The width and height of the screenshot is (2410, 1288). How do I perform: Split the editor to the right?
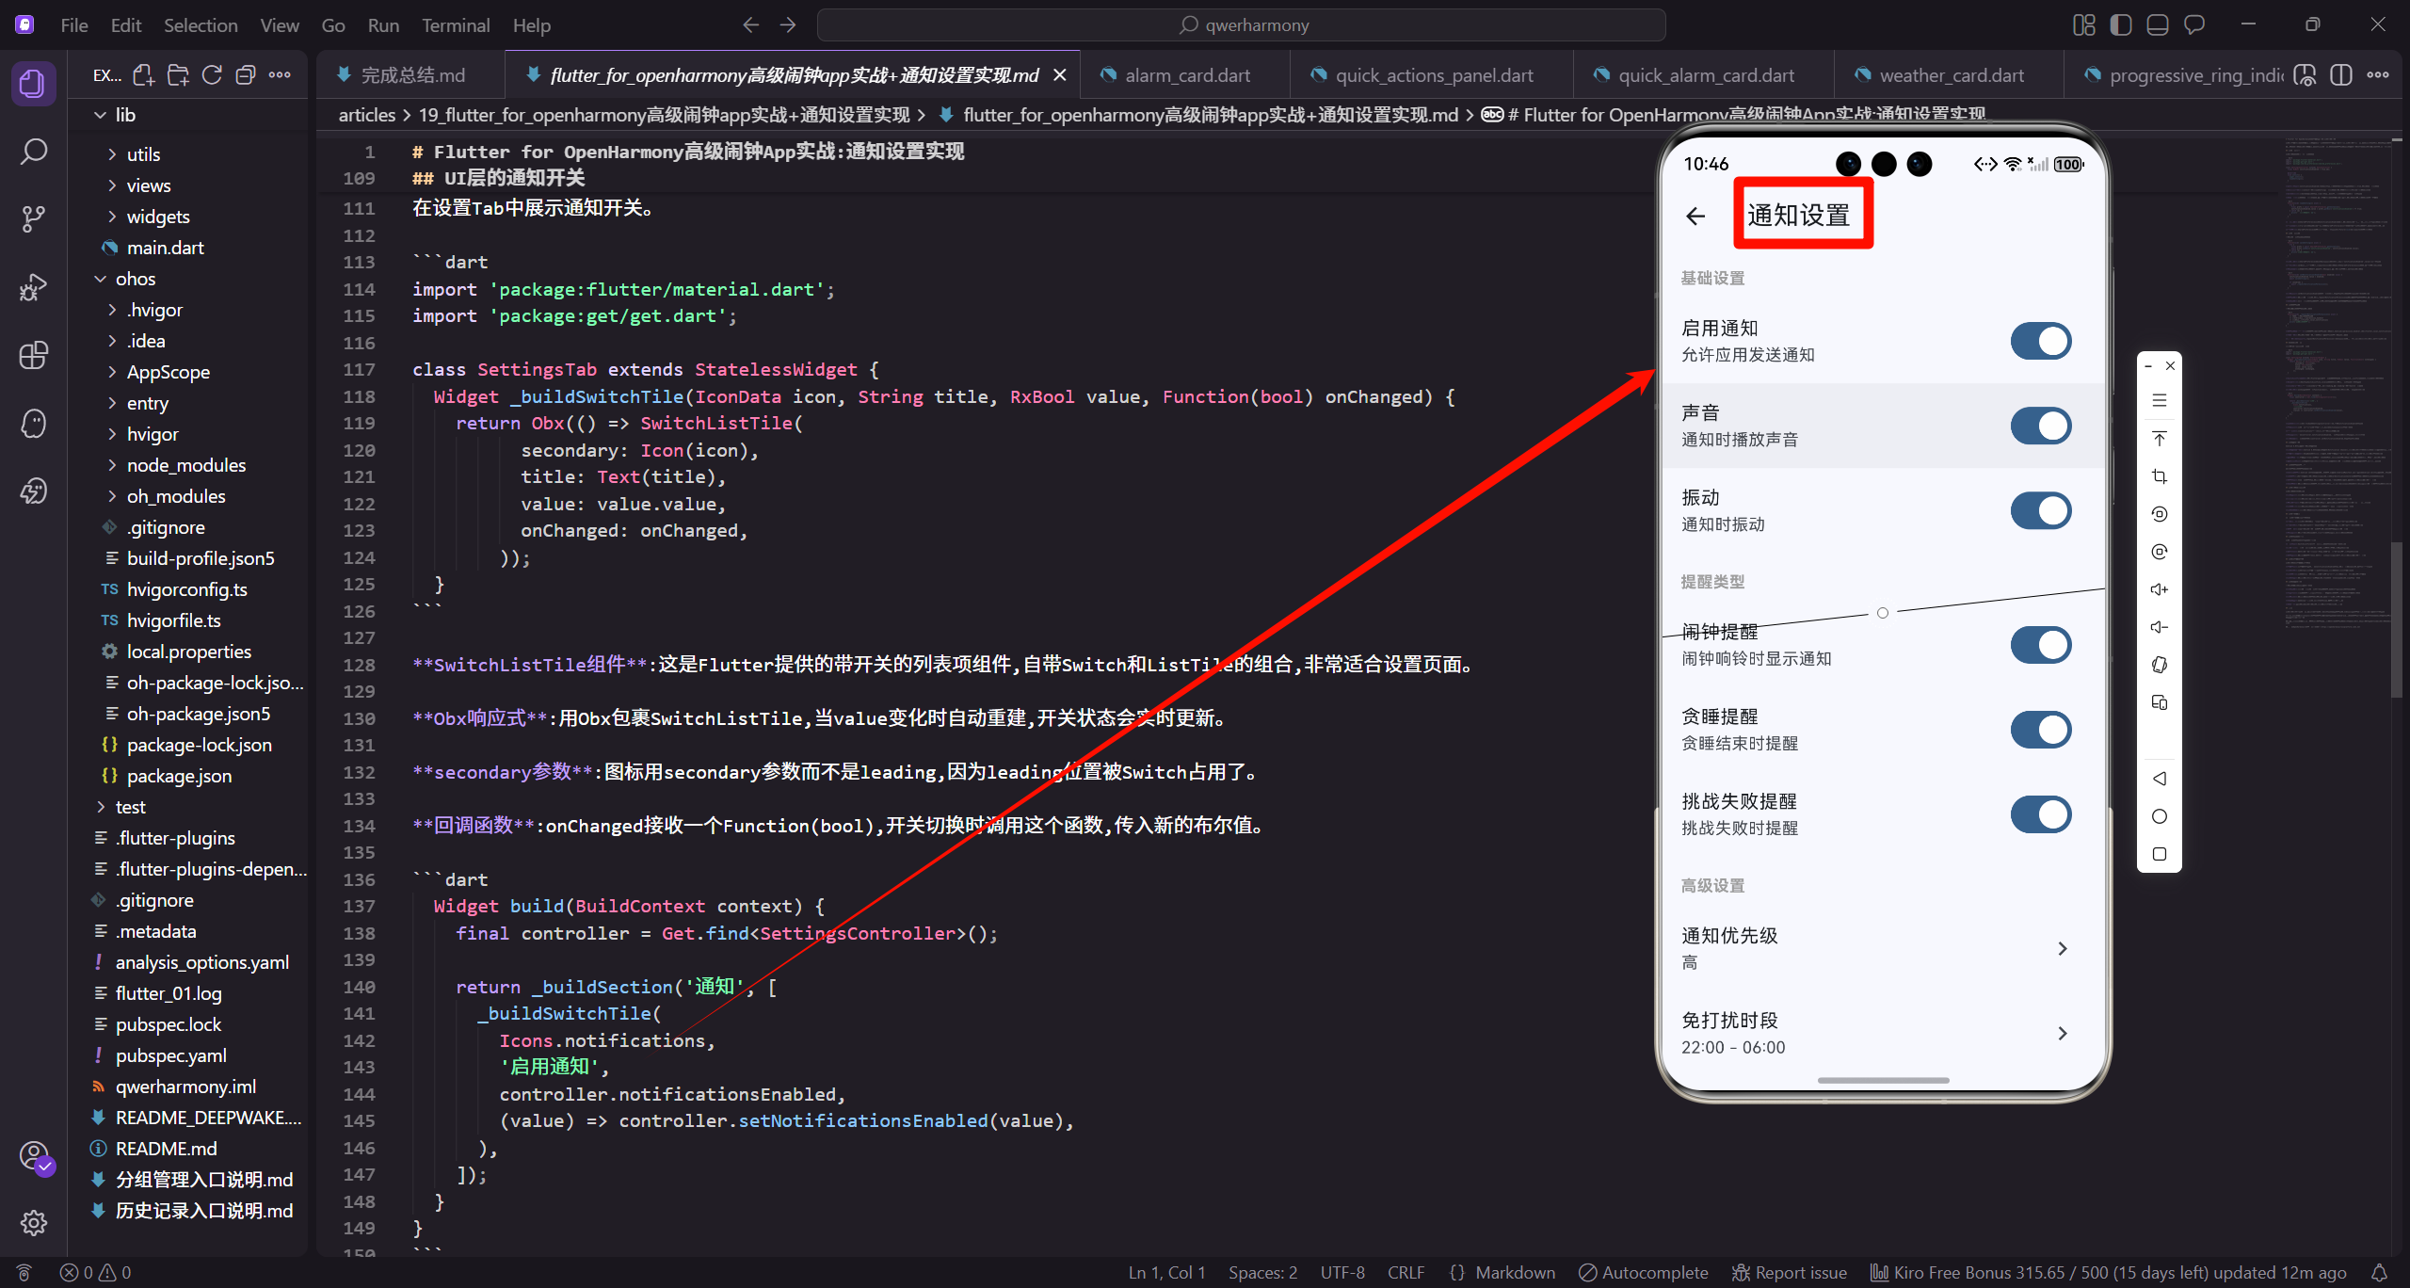point(2340,75)
